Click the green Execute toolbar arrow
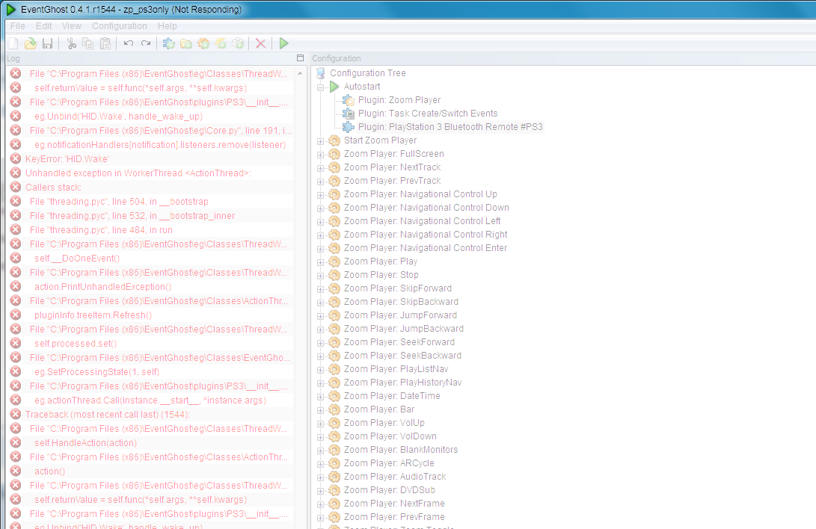 (283, 43)
